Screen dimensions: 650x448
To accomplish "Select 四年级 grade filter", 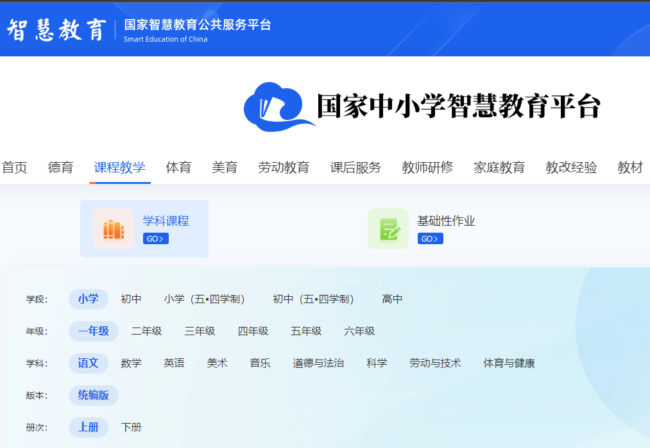I will [253, 331].
